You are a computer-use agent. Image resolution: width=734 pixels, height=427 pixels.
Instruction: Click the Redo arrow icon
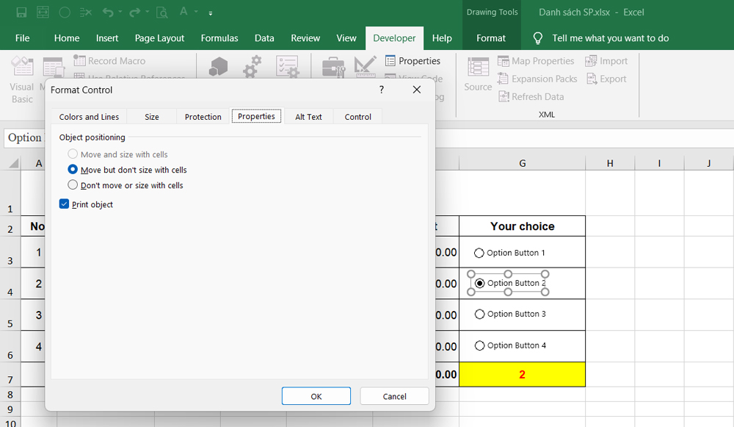[135, 12]
